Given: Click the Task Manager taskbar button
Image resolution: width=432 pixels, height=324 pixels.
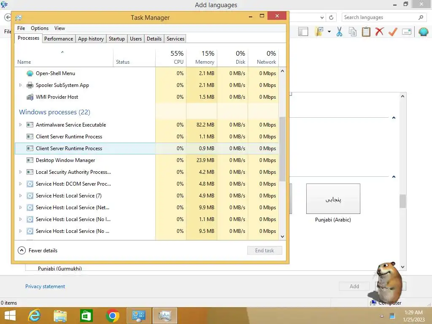Looking at the screenshot, I should (165, 316).
